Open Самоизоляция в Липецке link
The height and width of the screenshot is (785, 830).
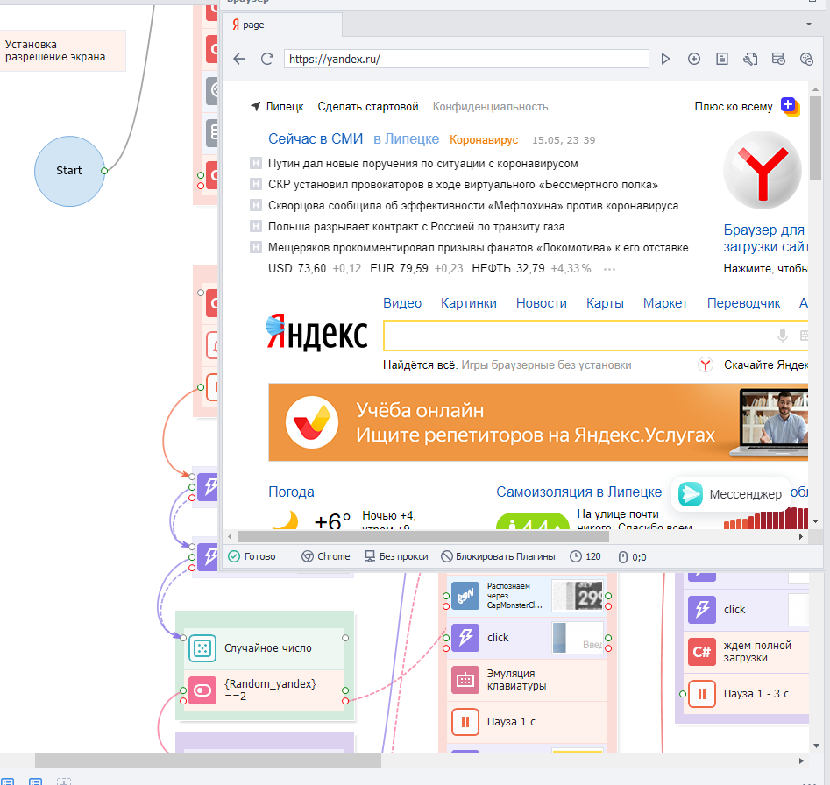click(578, 492)
